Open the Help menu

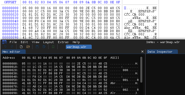pyautogui.click(x=76, y=42)
